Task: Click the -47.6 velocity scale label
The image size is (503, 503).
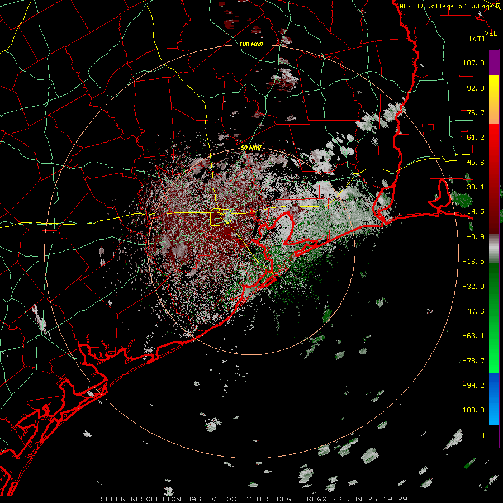Action: coord(473,311)
